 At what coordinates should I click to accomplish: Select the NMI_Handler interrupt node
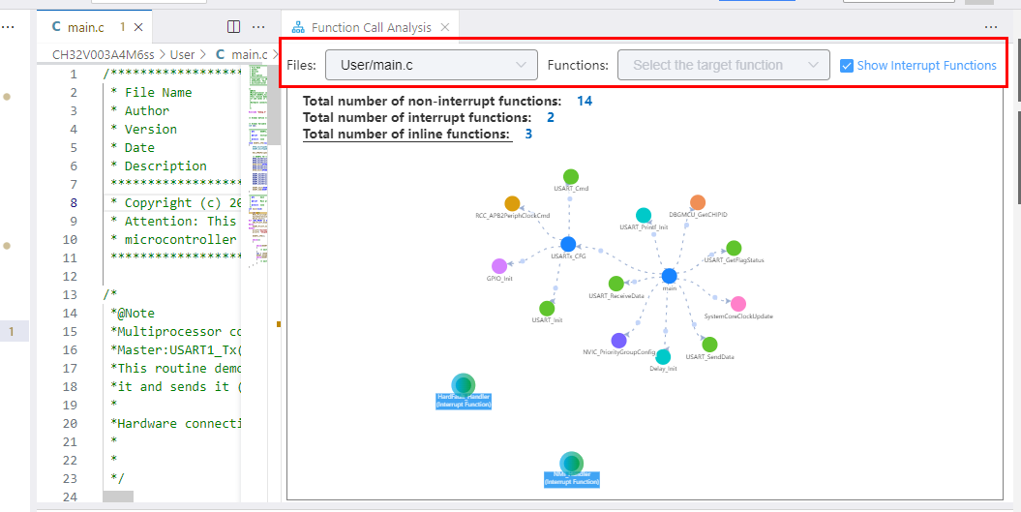pos(572,464)
